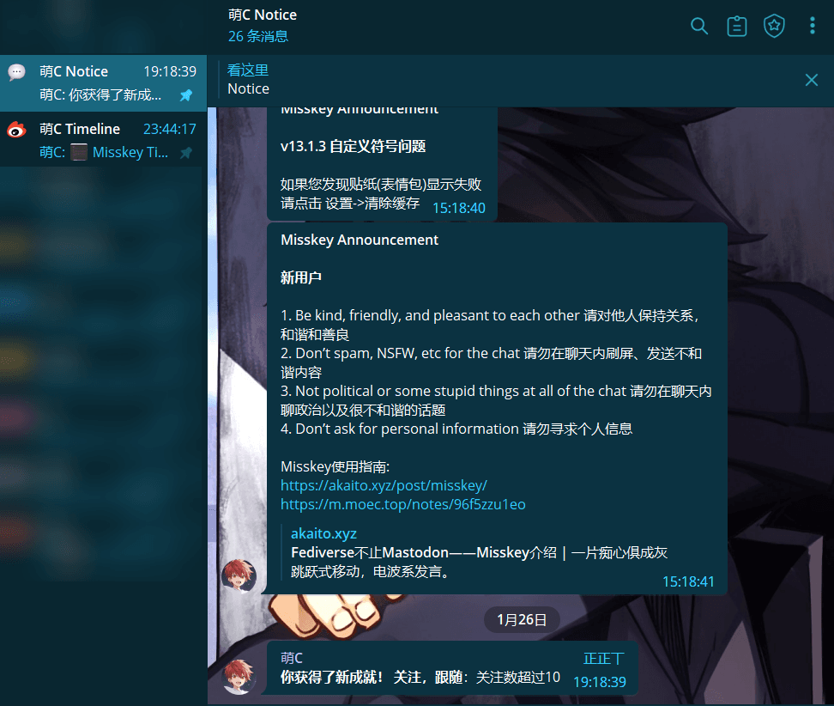Open chat search with the magnifier icon

click(699, 26)
